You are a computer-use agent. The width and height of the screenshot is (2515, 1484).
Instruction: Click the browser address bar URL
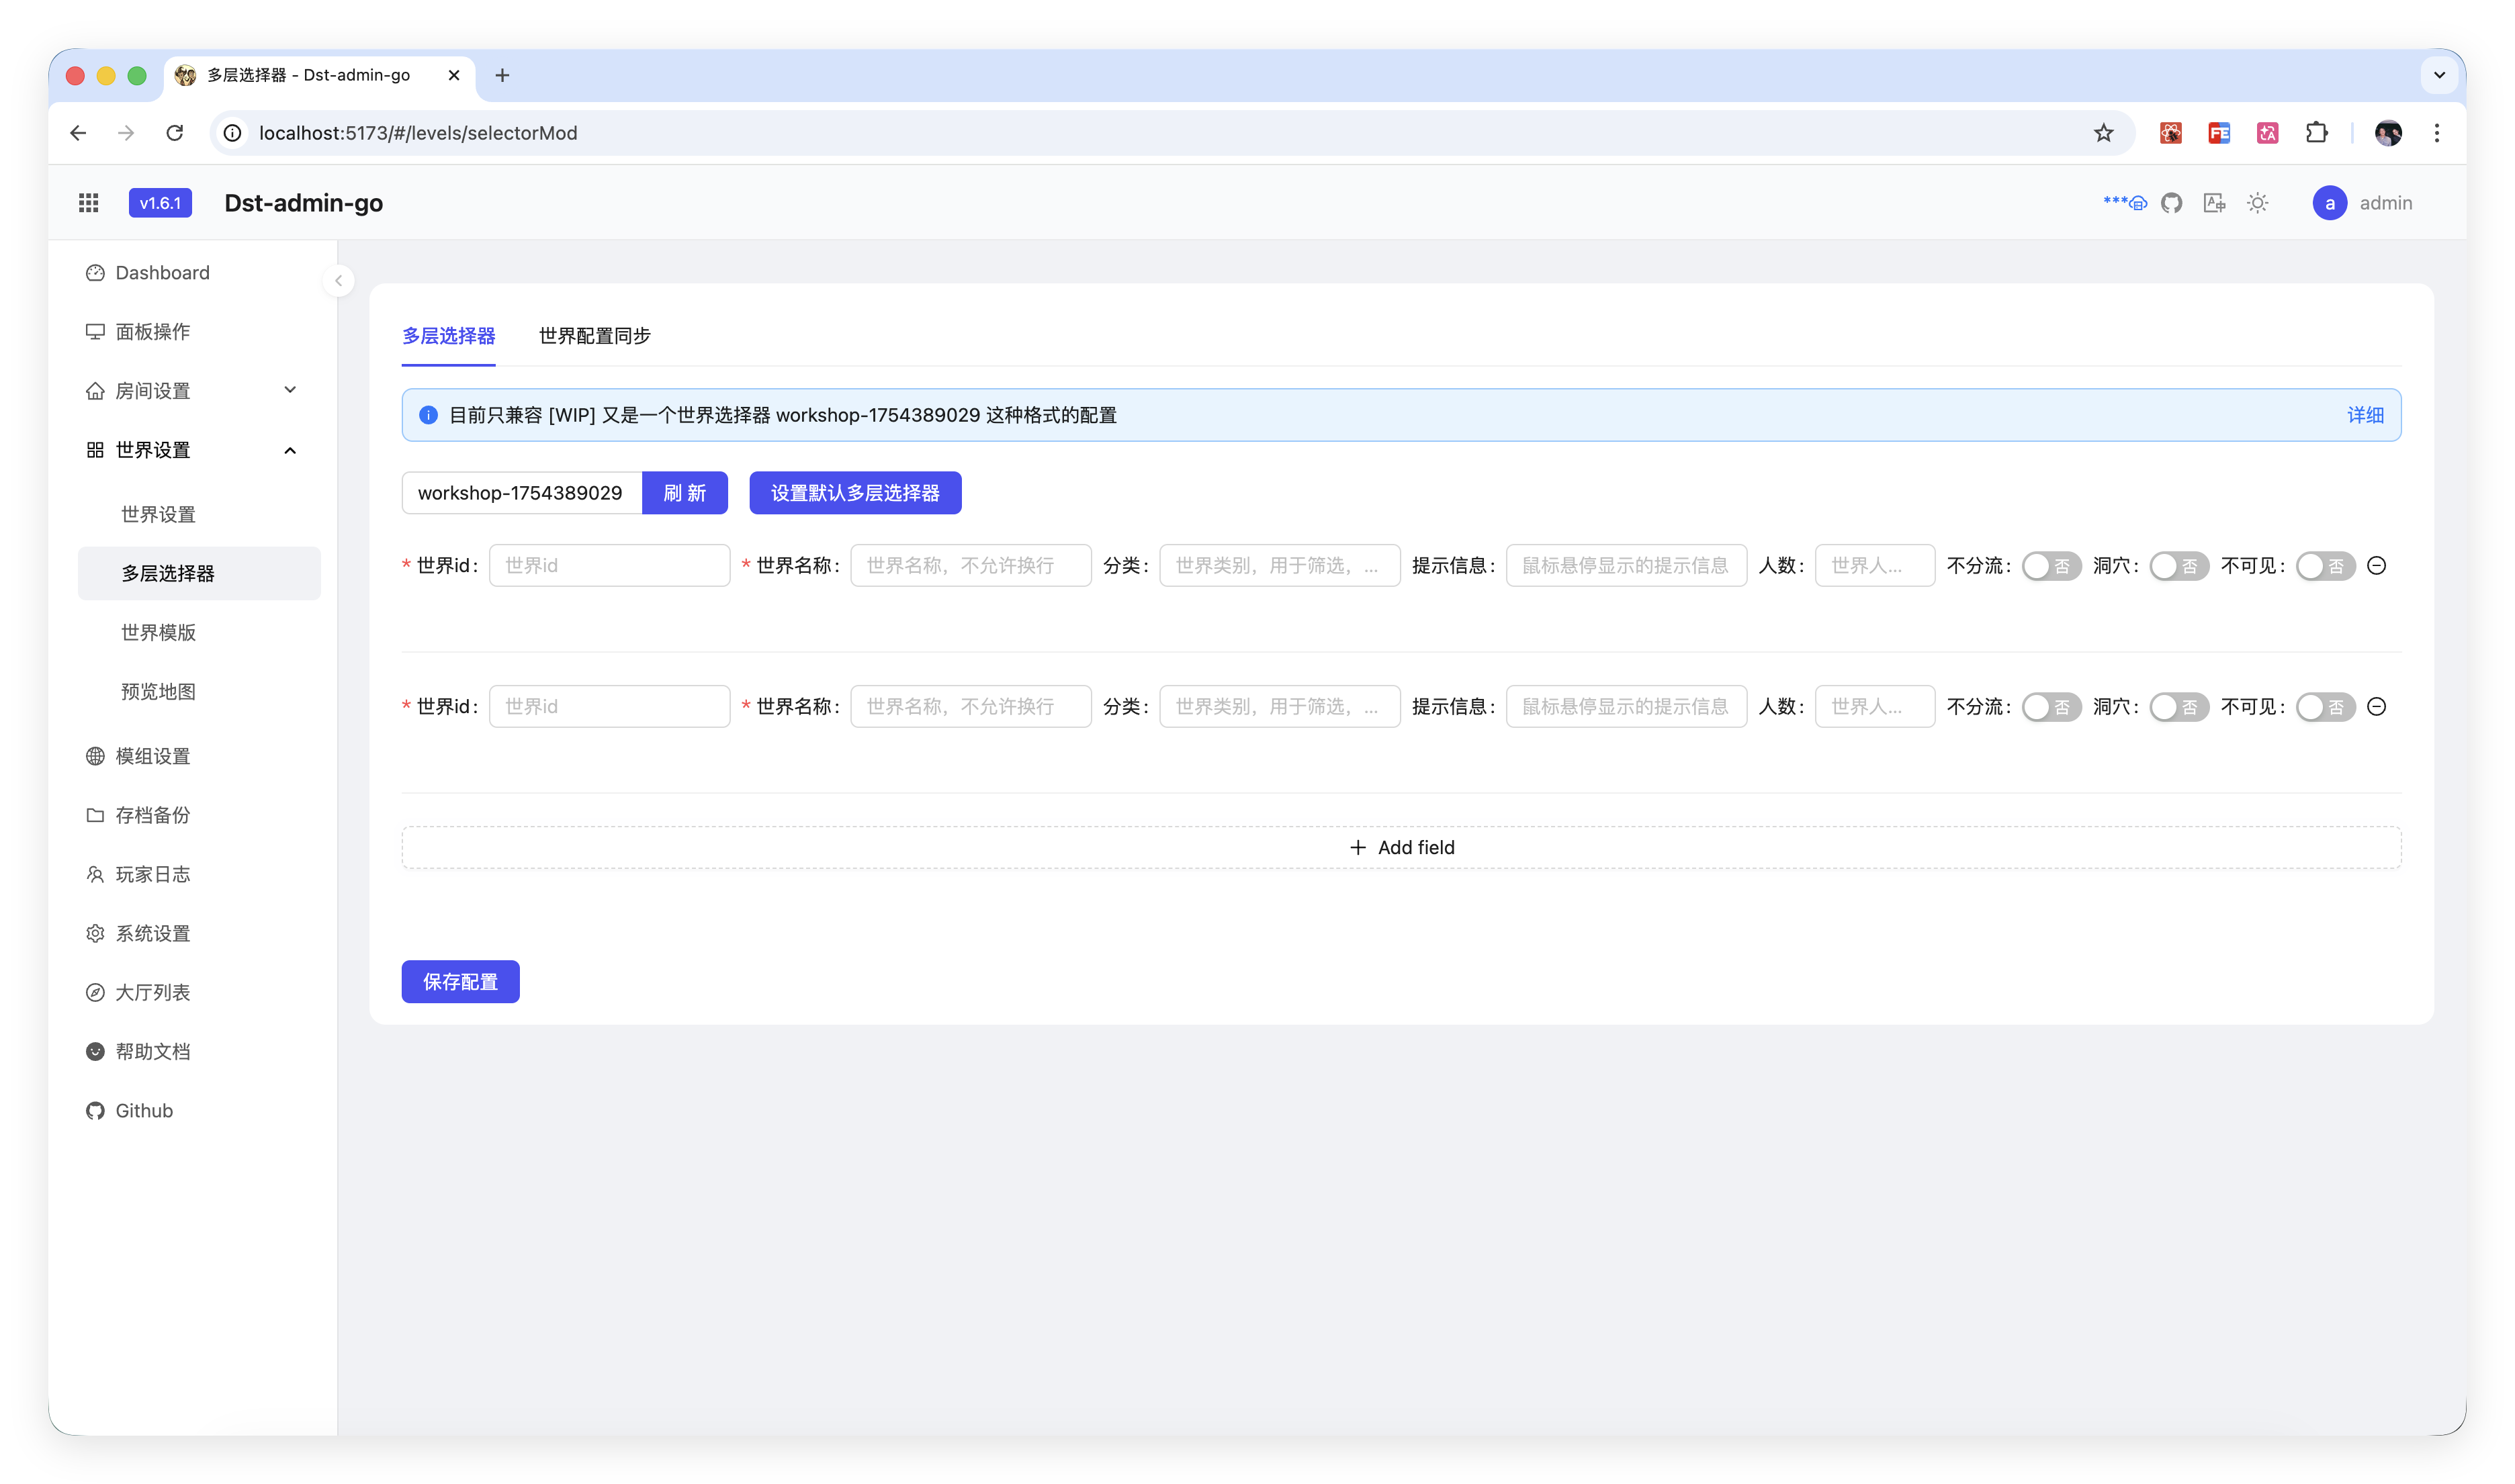(x=418, y=133)
